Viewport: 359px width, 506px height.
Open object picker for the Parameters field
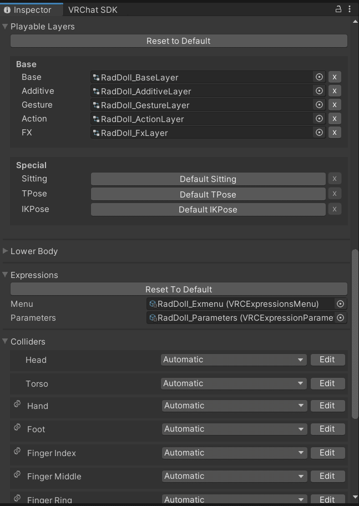point(340,318)
